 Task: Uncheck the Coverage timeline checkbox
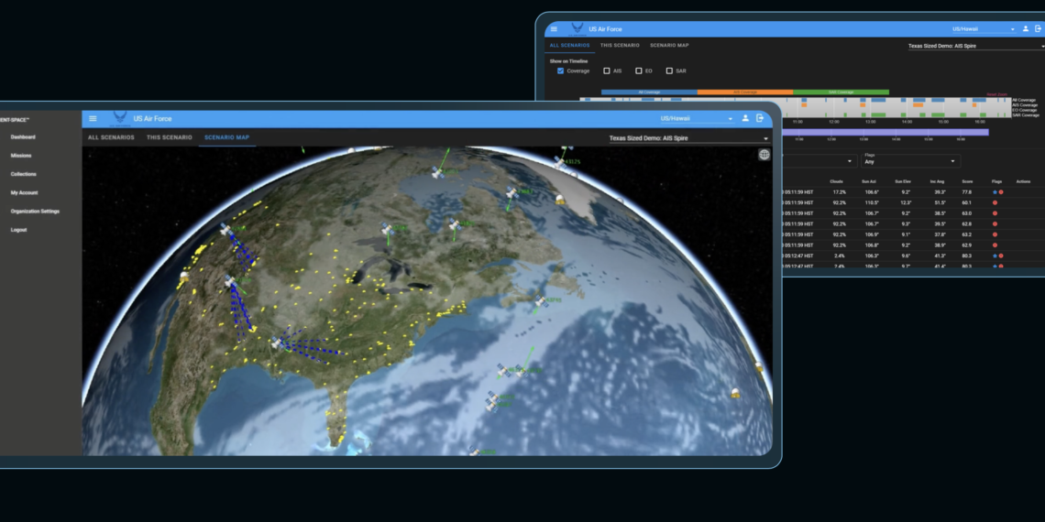[x=560, y=71]
